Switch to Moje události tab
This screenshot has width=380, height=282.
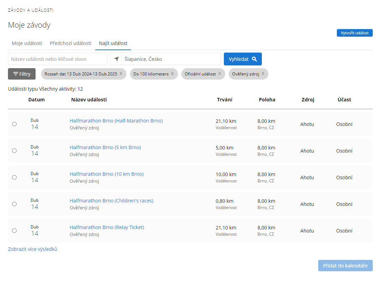pyautogui.click(x=27, y=43)
